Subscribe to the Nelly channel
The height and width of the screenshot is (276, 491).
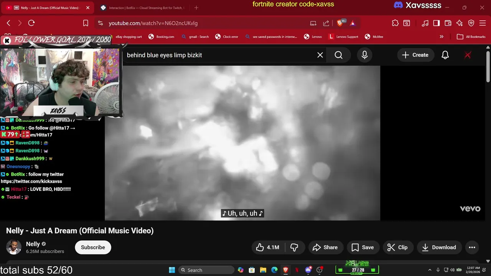click(93, 247)
